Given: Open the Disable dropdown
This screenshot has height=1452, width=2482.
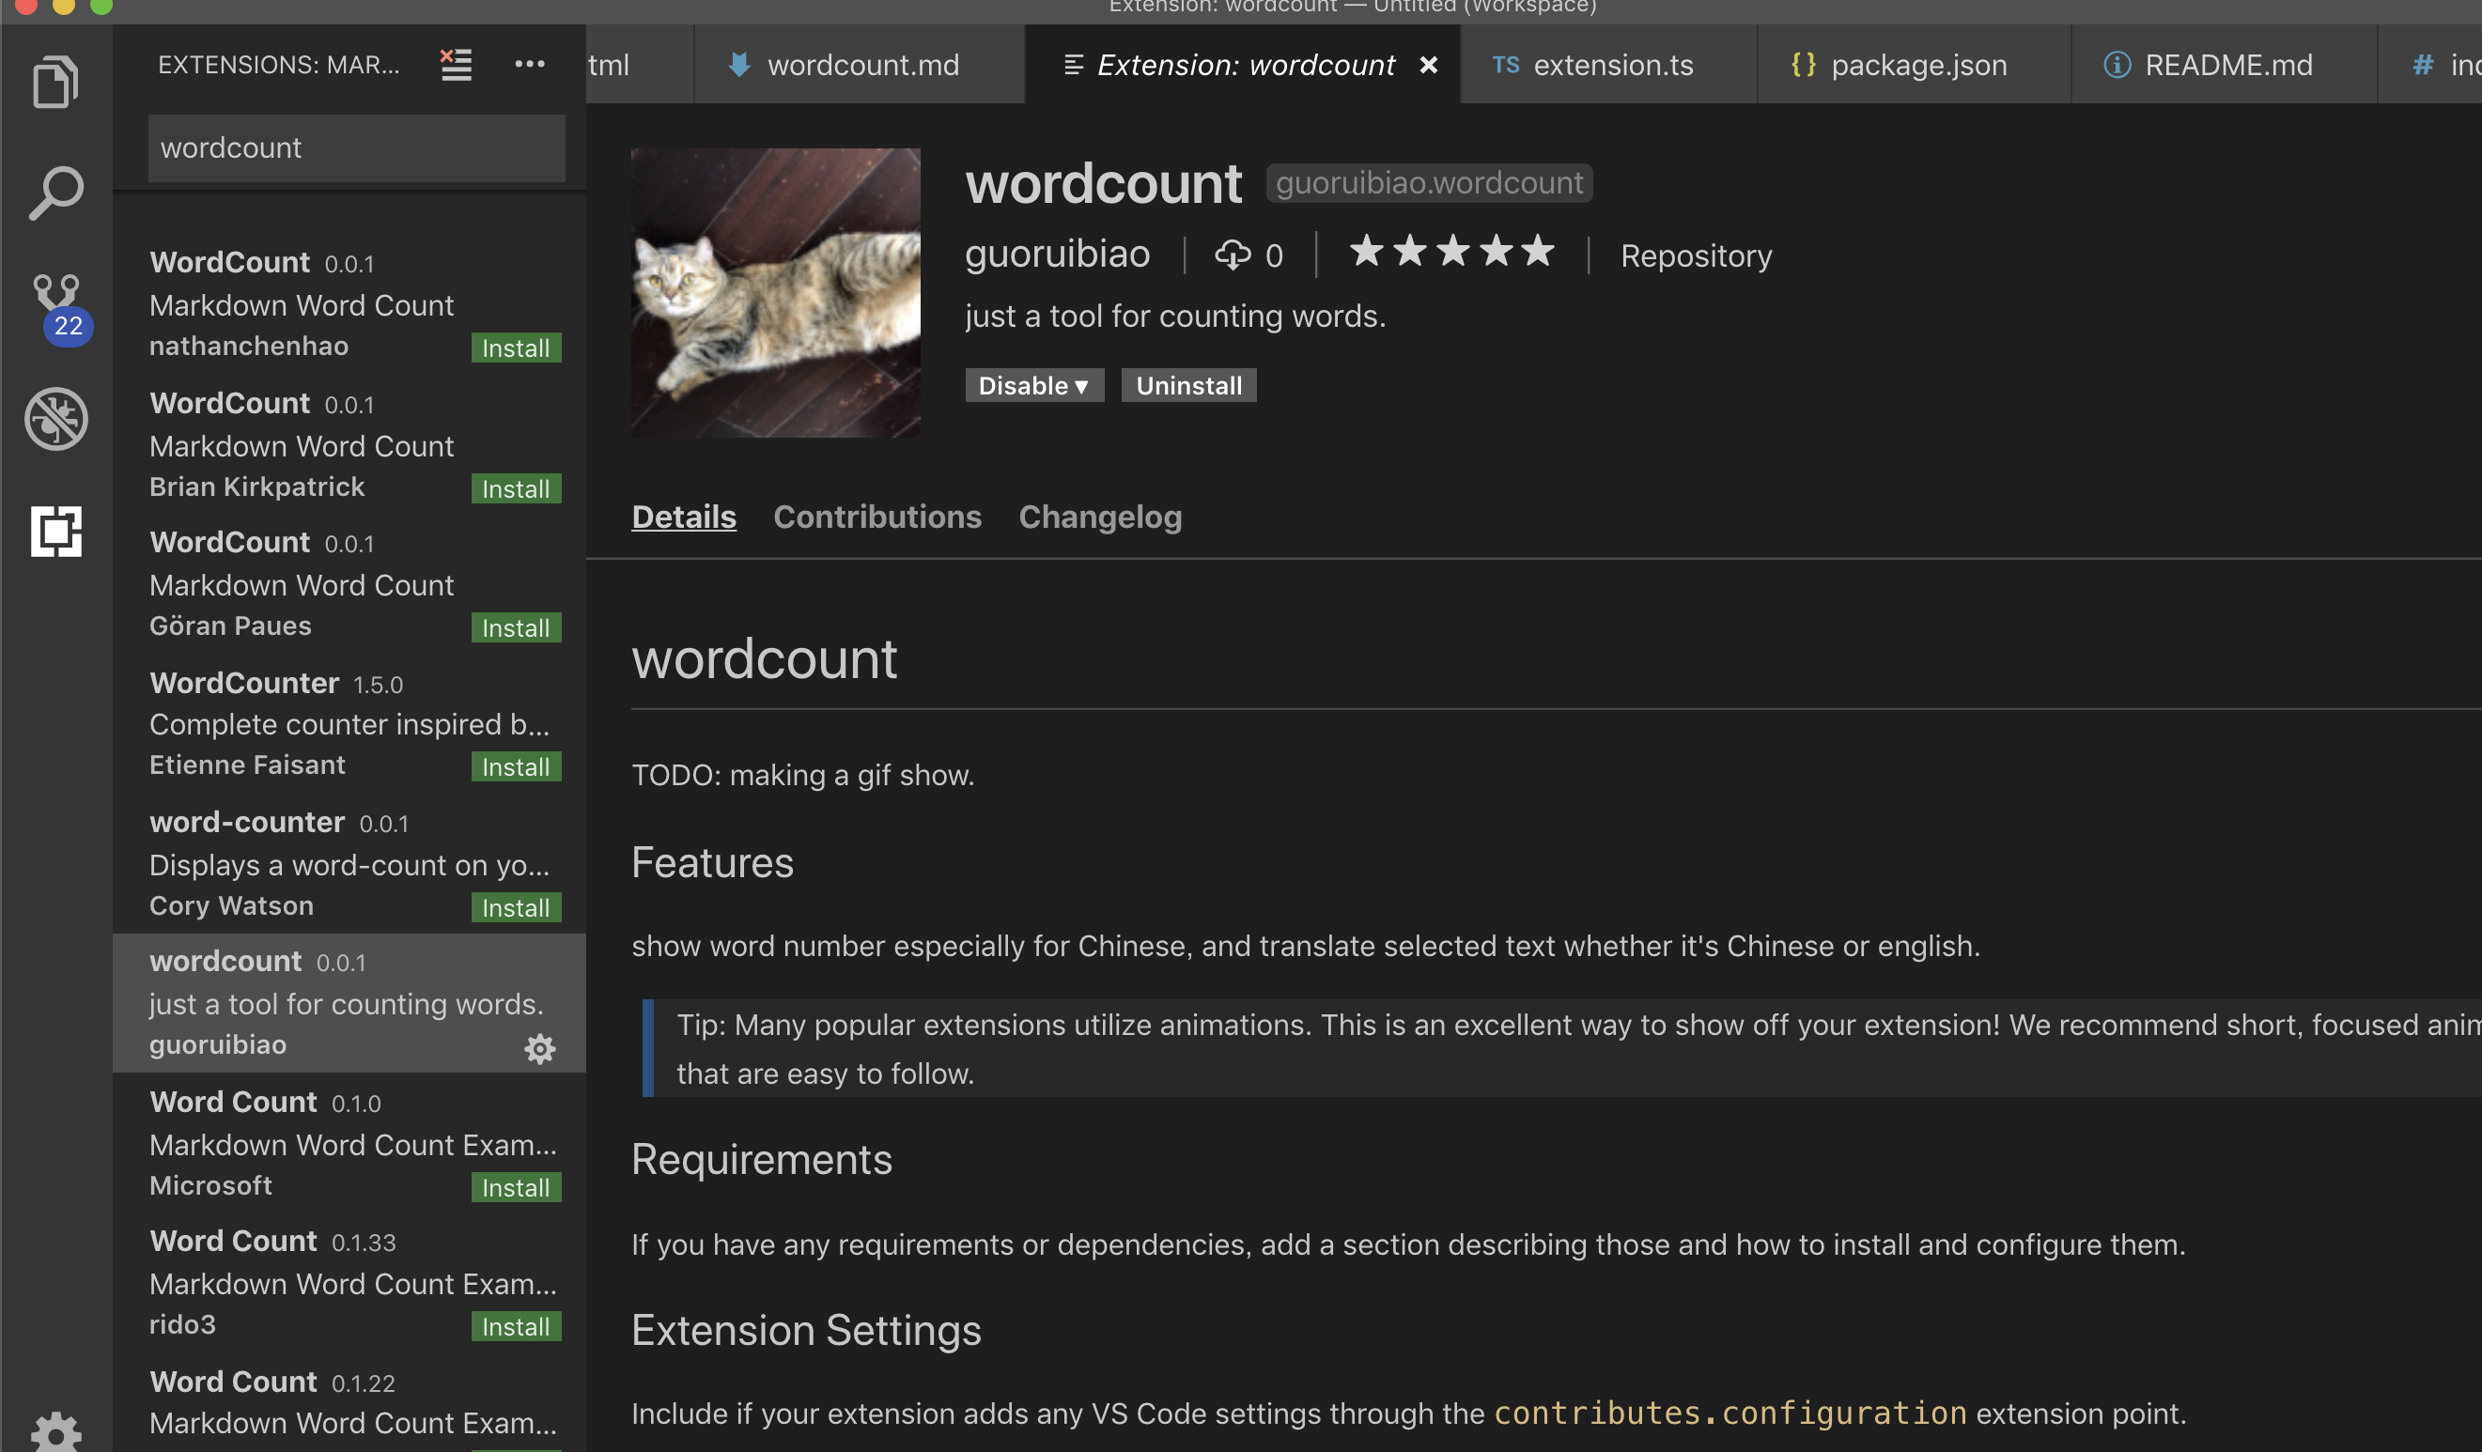Looking at the screenshot, I should [x=1033, y=385].
